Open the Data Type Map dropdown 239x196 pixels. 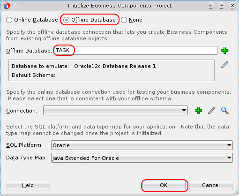[x=142, y=158]
